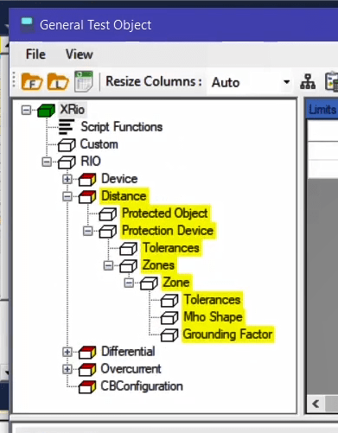Expand the Device tree node

[x=67, y=179]
